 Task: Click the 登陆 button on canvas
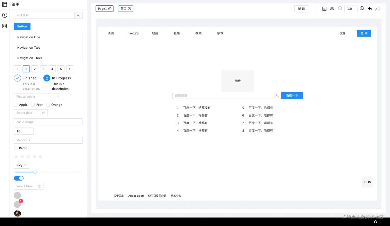364,33
